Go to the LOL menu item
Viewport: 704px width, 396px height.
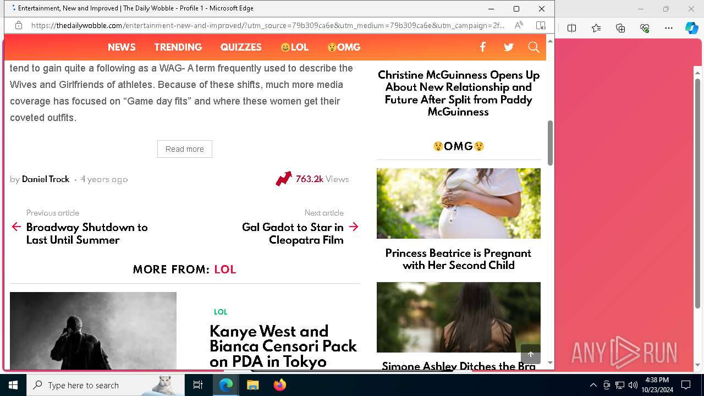(x=294, y=47)
